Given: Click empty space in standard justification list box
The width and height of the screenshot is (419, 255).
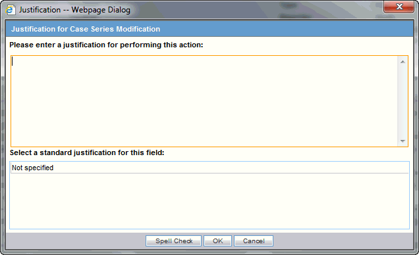Looking at the screenshot, I should [x=209, y=201].
